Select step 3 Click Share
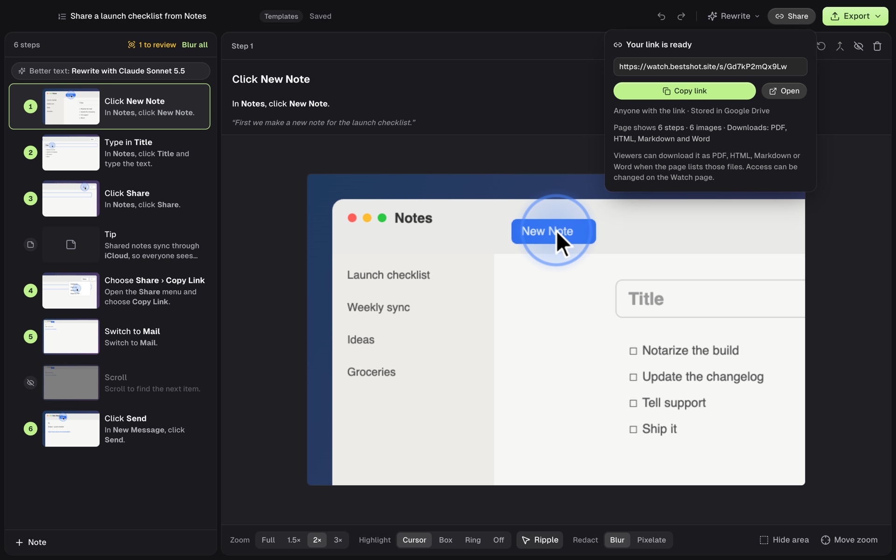Image resolution: width=896 pixels, height=560 pixels. pos(110,199)
